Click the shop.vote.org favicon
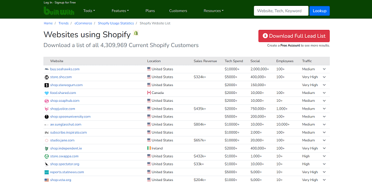This screenshot has height=182, width=372. tap(46, 180)
